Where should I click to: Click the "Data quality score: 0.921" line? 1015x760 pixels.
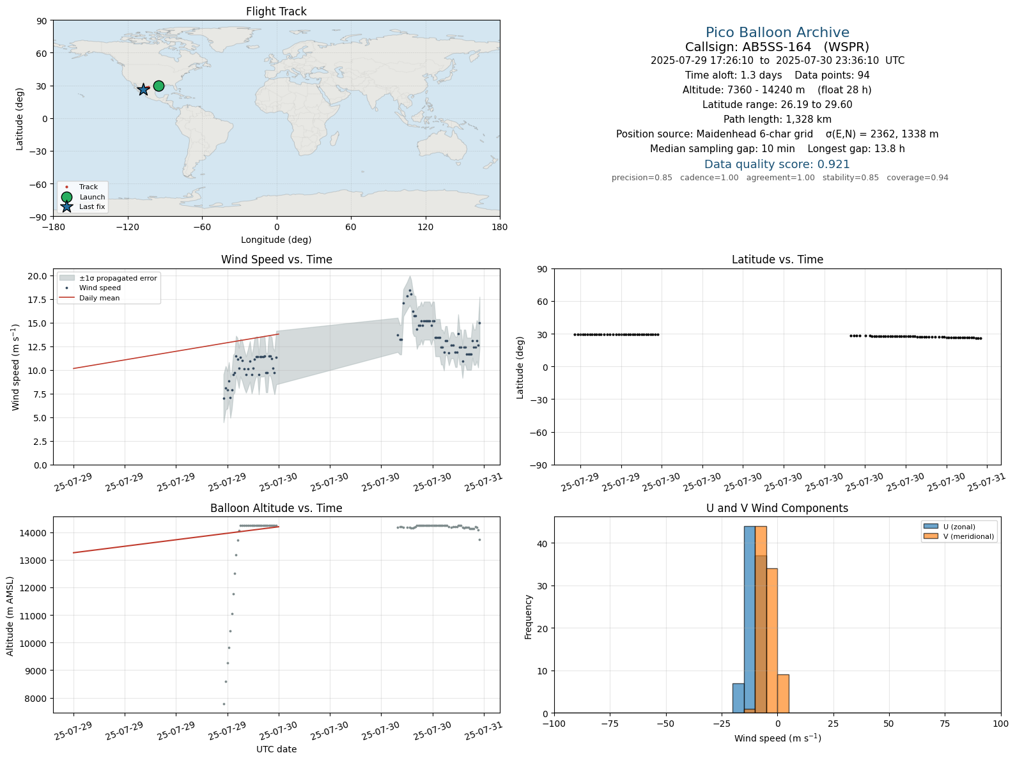coord(777,164)
